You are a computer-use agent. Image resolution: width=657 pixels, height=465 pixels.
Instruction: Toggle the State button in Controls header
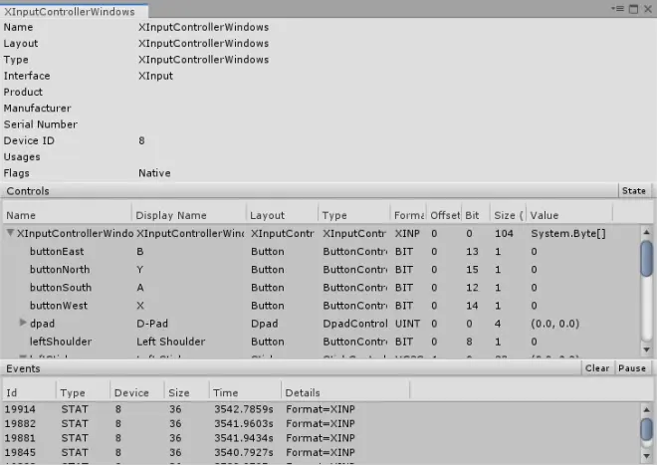coord(634,191)
